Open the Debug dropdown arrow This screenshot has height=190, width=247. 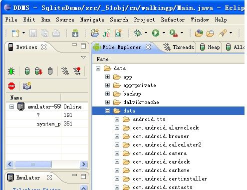pyautogui.click(x=146, y=33)
